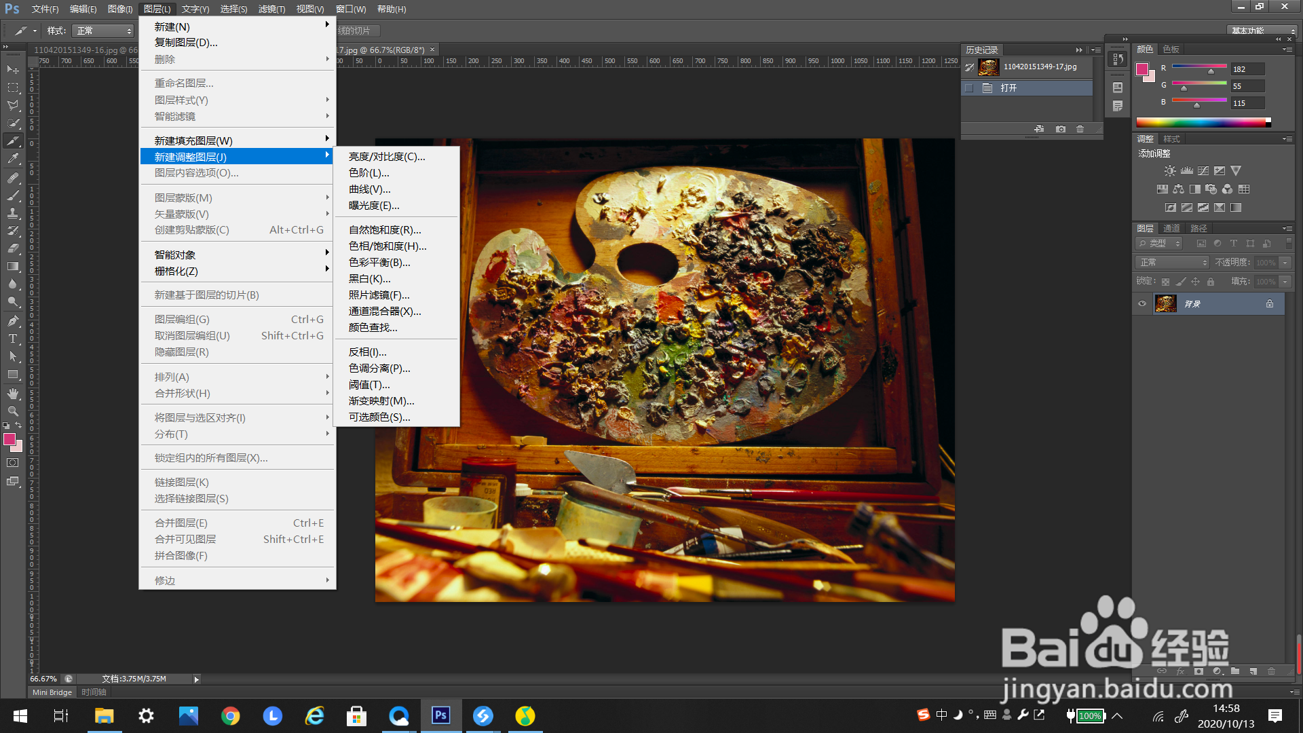Image resolution: width=1303 pixels, height=733 pixels.
Task: Select the Gradient tool
Action: [x=13, y=267]
